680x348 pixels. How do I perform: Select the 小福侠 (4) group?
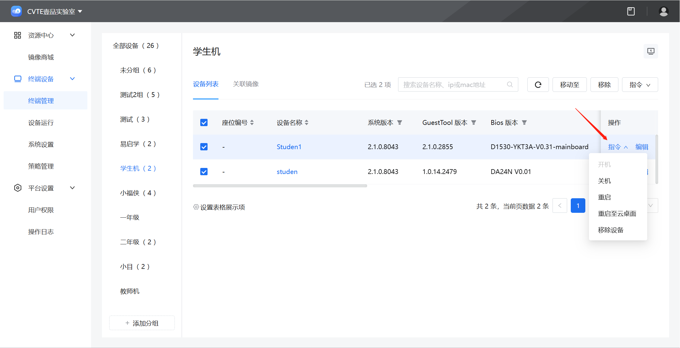click(x=138, y=193)
